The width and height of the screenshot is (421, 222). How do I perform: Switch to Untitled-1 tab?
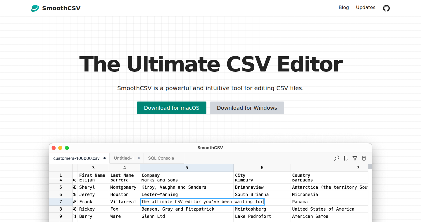point(127,158)
